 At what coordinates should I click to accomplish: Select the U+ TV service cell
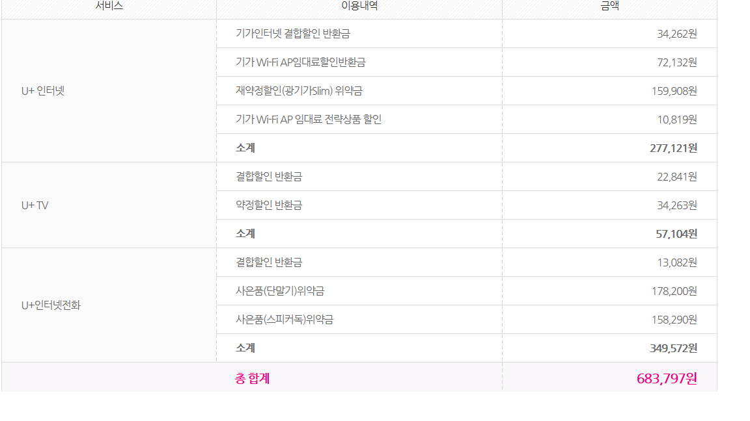click(x=35, y=205)
